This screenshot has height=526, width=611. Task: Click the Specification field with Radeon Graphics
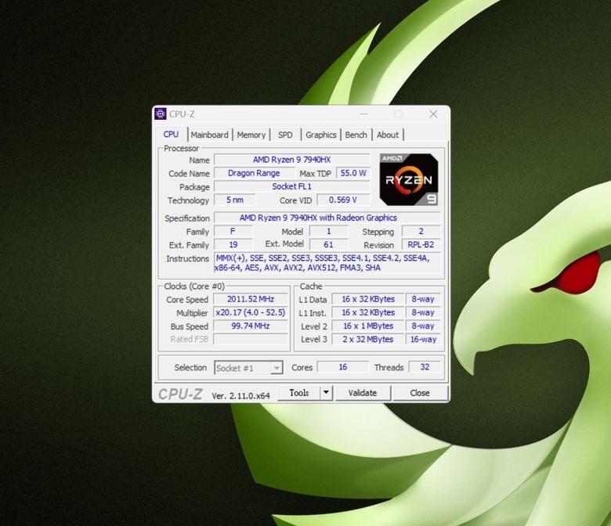327,218
